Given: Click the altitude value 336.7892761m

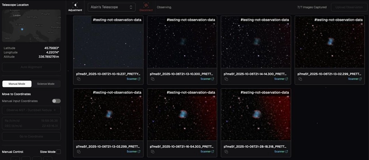Looking at the screenshot, I should (x=49, y=57).
